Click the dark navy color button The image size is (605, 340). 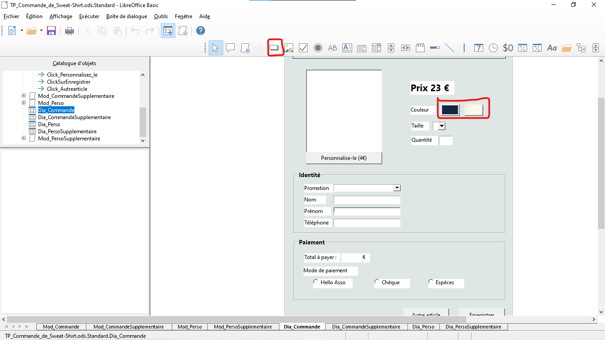click(450, 110)
